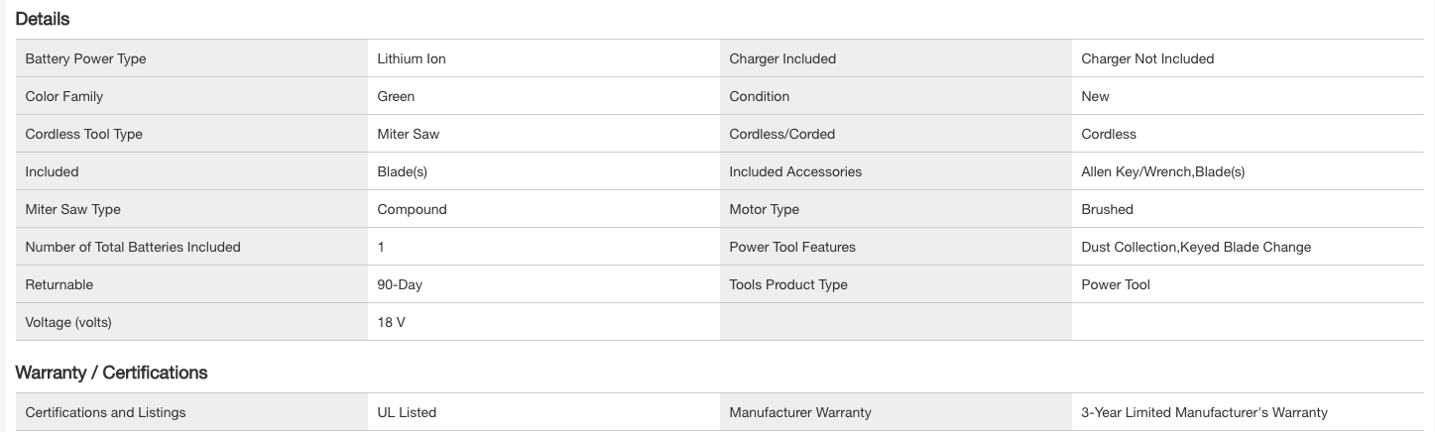Viewport: 1435px width, 432px height.
Task: Click the Color Family label
Action: pyautogui.click(x=63, y=96)
